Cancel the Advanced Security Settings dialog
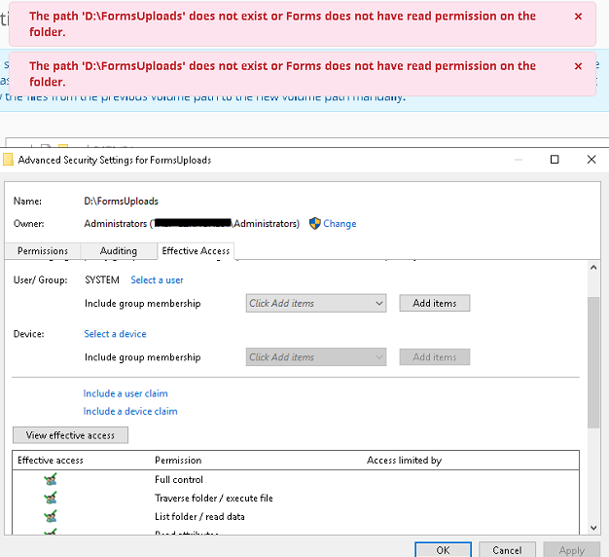The image size is (609, 557). [x=507, y=550]
